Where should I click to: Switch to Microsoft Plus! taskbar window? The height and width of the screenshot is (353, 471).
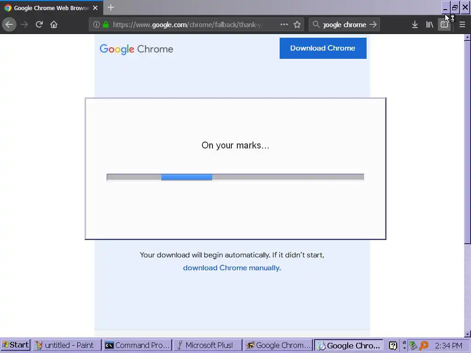coord(207,345)
